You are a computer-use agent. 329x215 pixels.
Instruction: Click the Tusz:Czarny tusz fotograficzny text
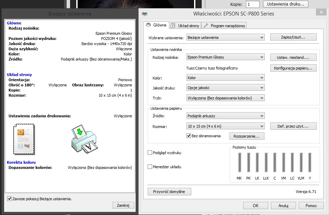click(x=212, y=68)
